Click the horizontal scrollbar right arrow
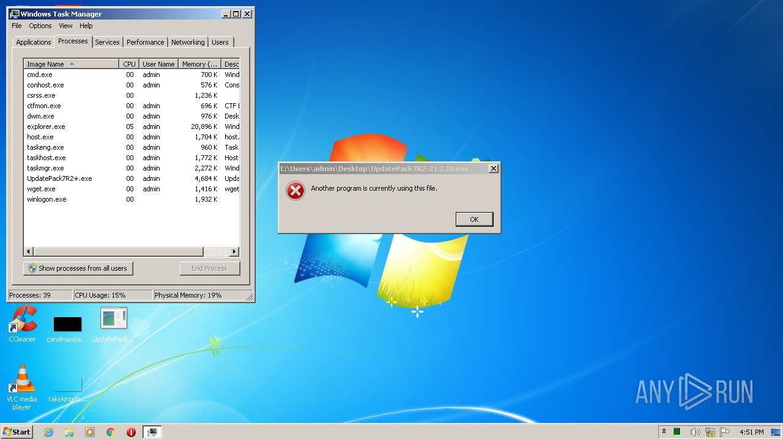Viewport: 783px width, 440px height. coord(234,252)
